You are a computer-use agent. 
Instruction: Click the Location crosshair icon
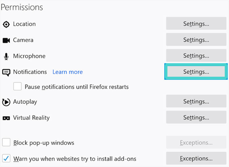tap(6, 24)
